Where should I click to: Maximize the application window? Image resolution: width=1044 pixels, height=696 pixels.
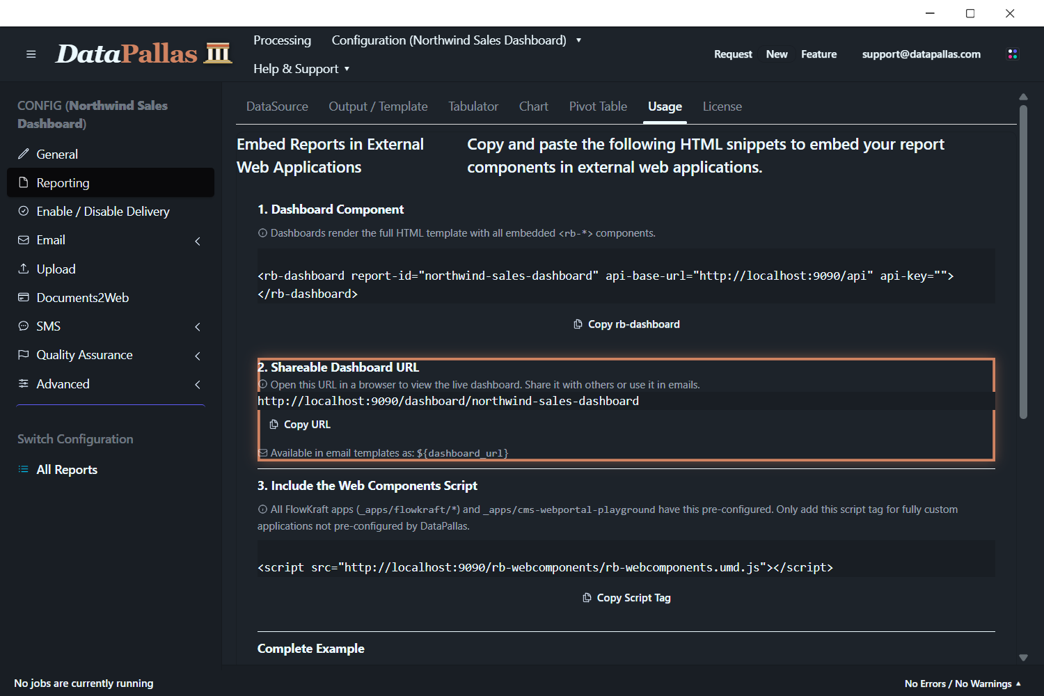(970, 13)
